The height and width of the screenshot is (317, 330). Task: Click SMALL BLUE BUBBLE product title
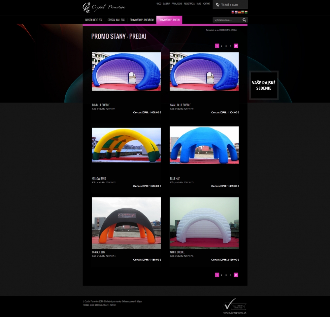tap(181, 105)
